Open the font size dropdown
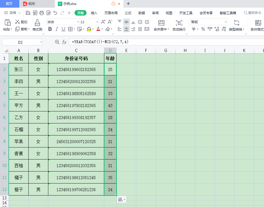The image size is (264, 207). pos(97,22)
